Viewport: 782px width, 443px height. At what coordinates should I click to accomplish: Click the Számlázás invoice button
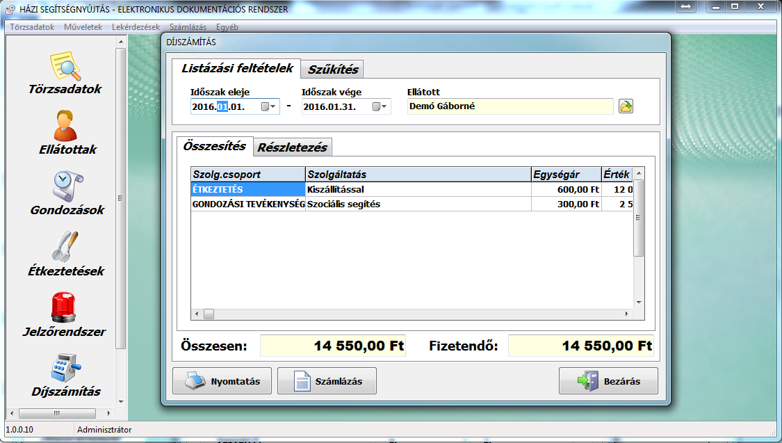(x=327, y=381)
